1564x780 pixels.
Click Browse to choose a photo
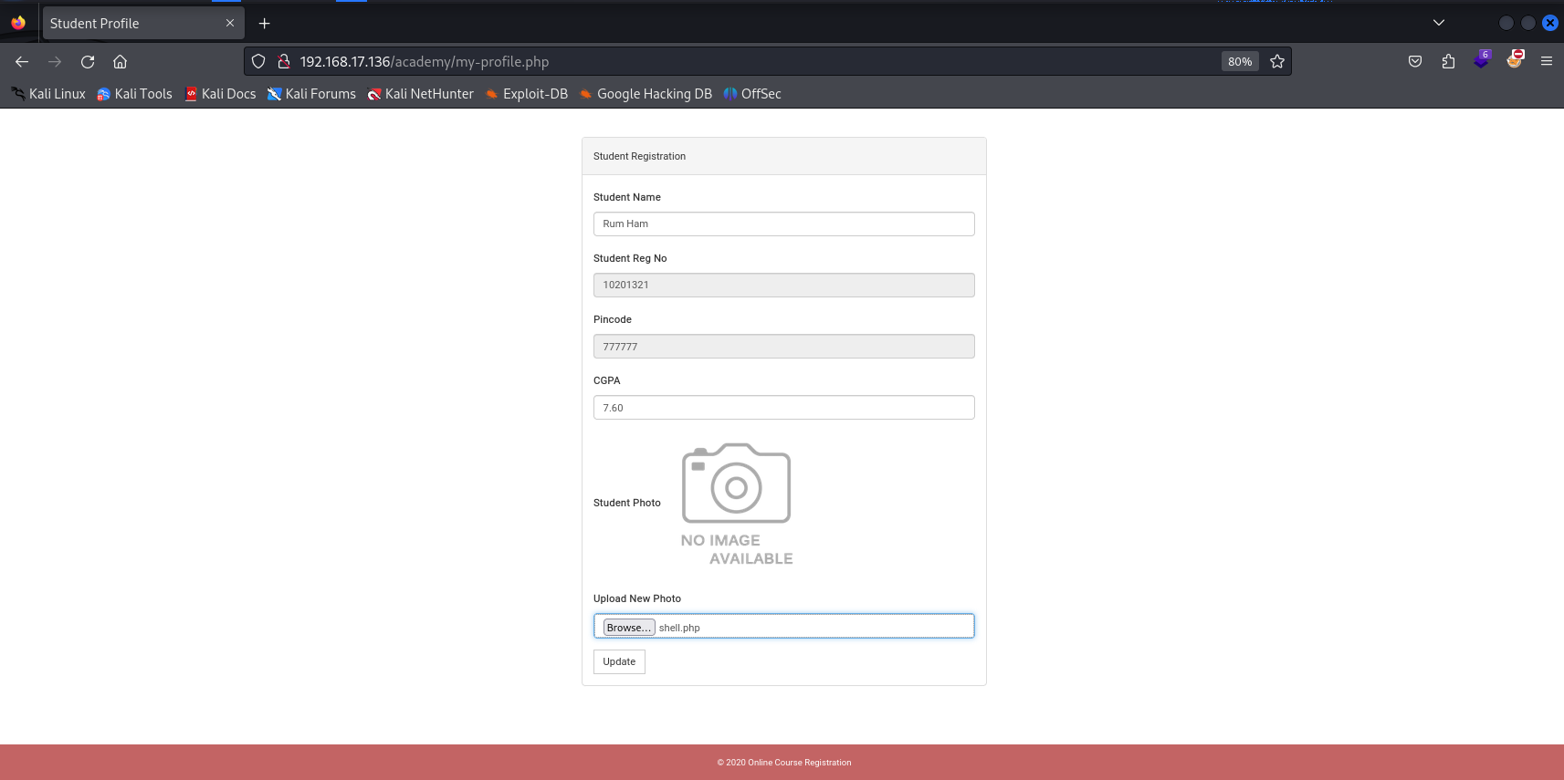628,628
